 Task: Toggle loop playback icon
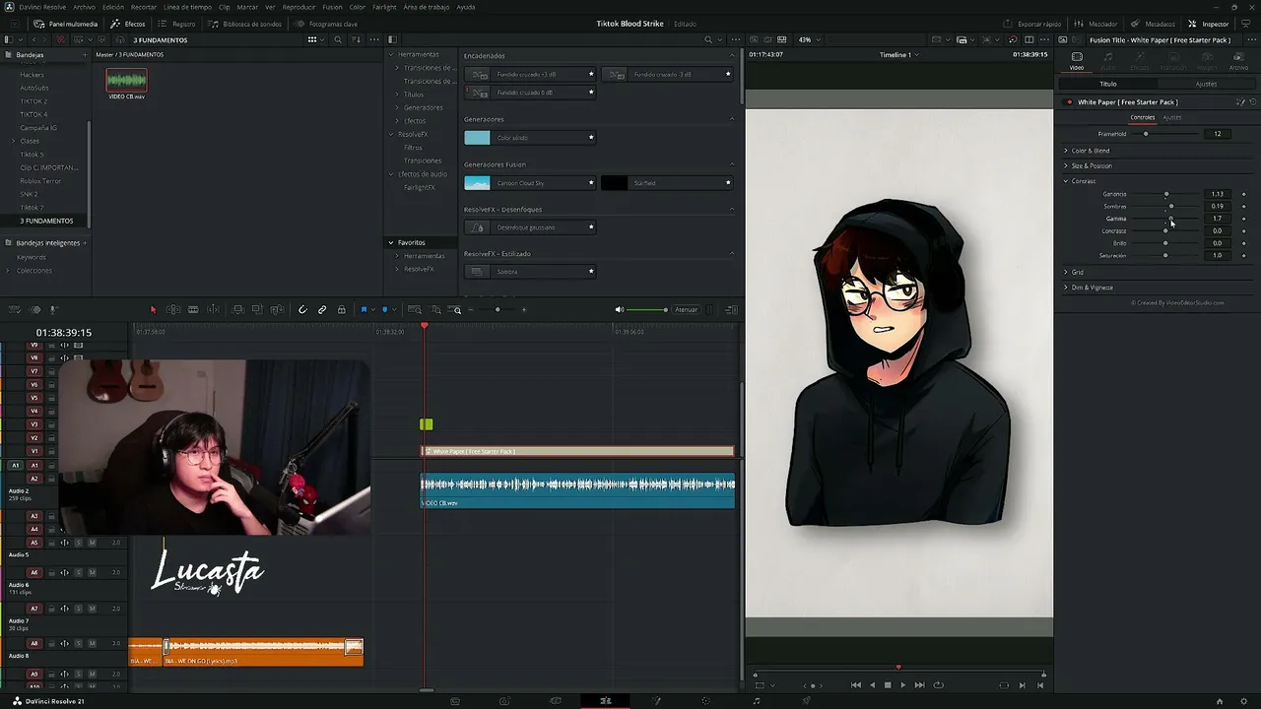tap(938, 685)
